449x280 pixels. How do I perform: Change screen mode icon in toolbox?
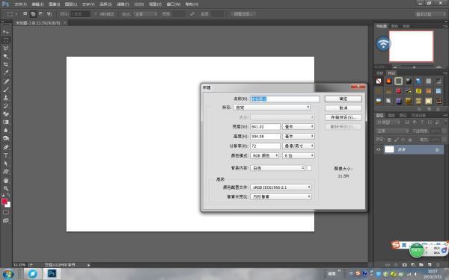coord(6,220)
